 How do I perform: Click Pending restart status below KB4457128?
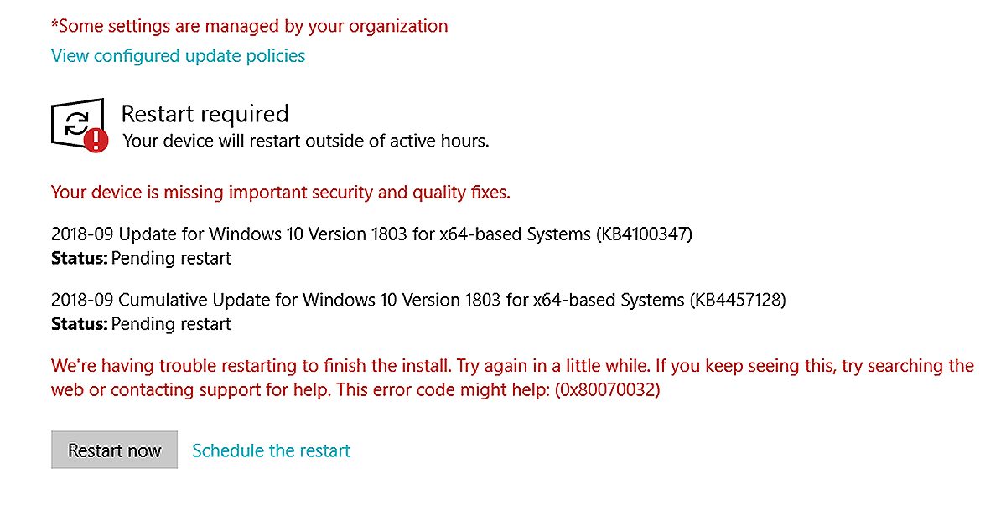[171, 323]
